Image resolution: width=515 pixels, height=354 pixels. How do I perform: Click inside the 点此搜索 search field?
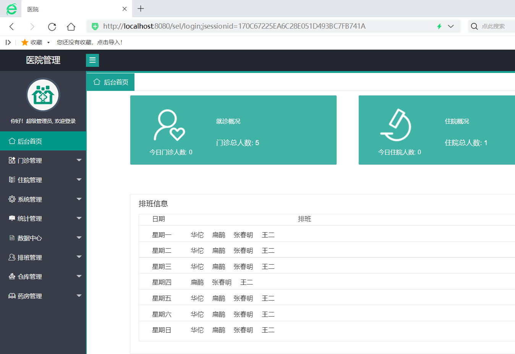coord(495,26)
